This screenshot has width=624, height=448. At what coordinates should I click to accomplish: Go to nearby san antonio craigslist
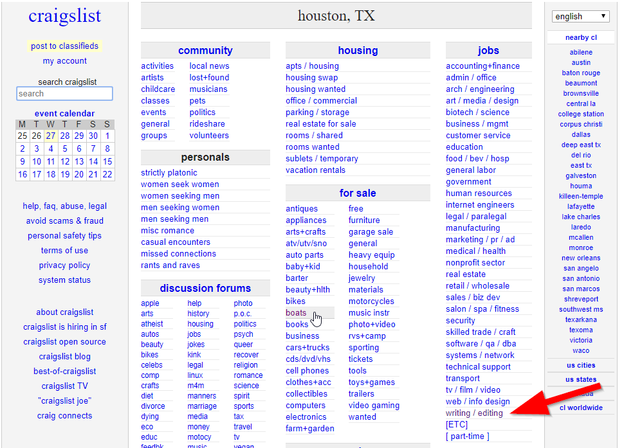point(581,279)
